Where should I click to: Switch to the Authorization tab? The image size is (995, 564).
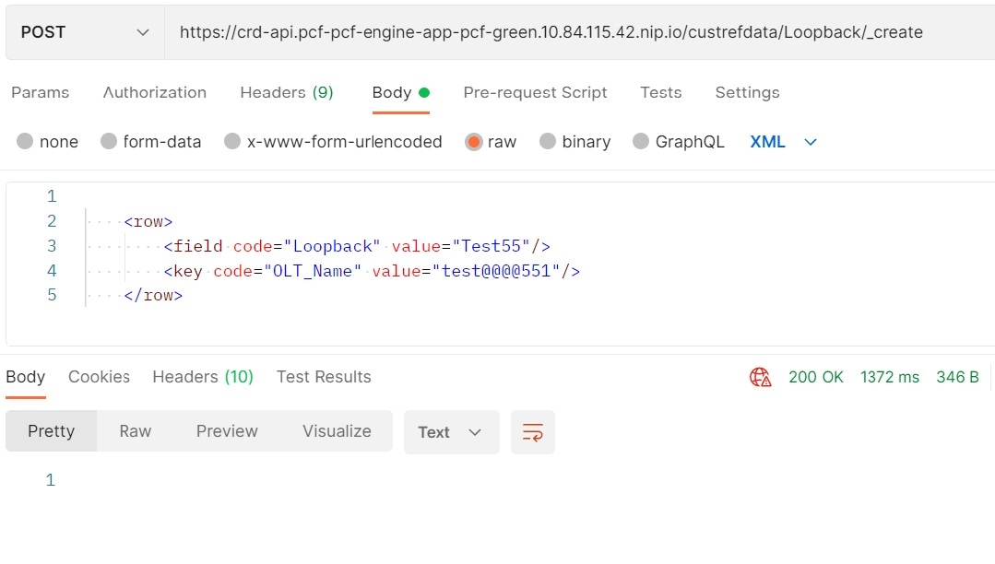[155, 92]
